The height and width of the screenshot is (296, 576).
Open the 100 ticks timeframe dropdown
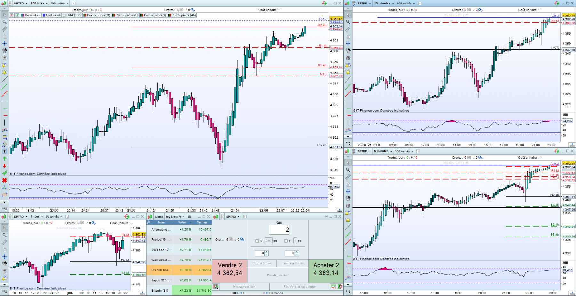39,3
